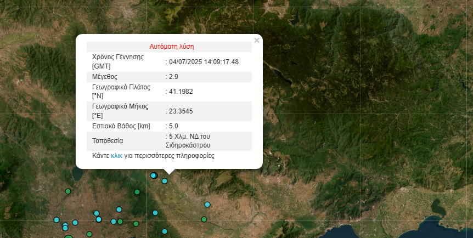The image size is (473, 238).
Task: Select the rightmost cyan earthquake marker
Action: [207, 205]
